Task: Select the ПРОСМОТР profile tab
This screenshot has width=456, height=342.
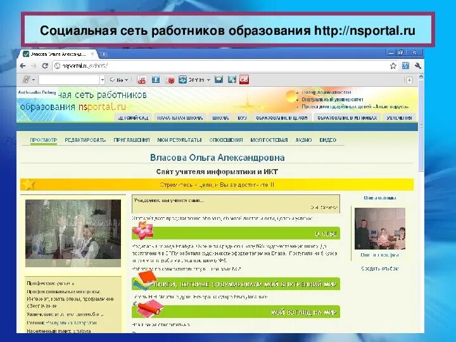Action: [43, 140]
